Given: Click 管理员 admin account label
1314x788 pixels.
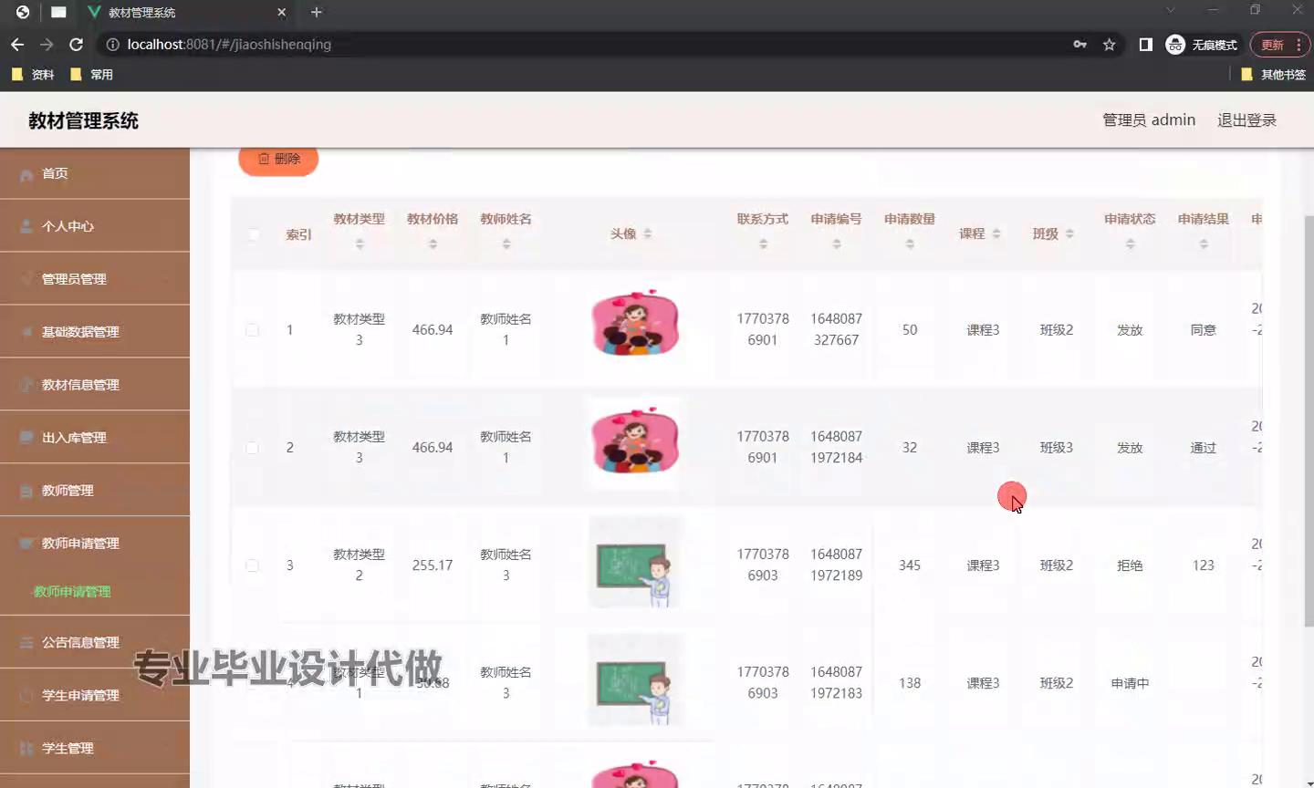Looking at the screenshot, I should (x=1149, y=120).
